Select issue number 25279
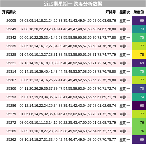 [x=11, y=114]
